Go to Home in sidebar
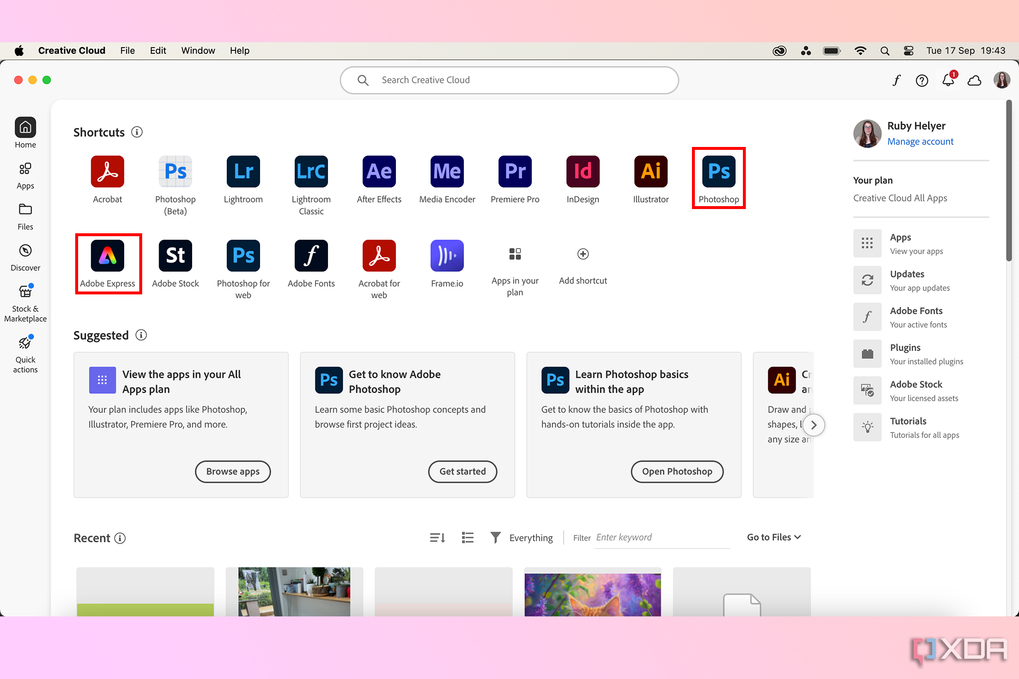This screenshot has height=679, width=1019. pos(25,133)
